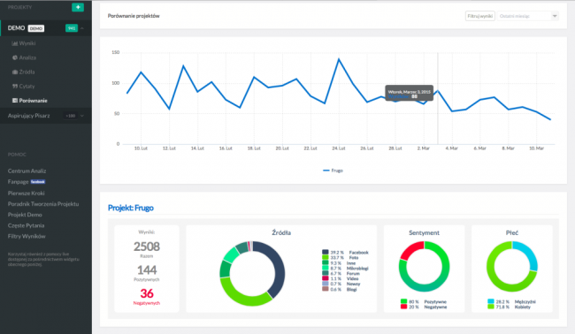Click the Inne legend color swatch
575x334 pixels.
326,263
